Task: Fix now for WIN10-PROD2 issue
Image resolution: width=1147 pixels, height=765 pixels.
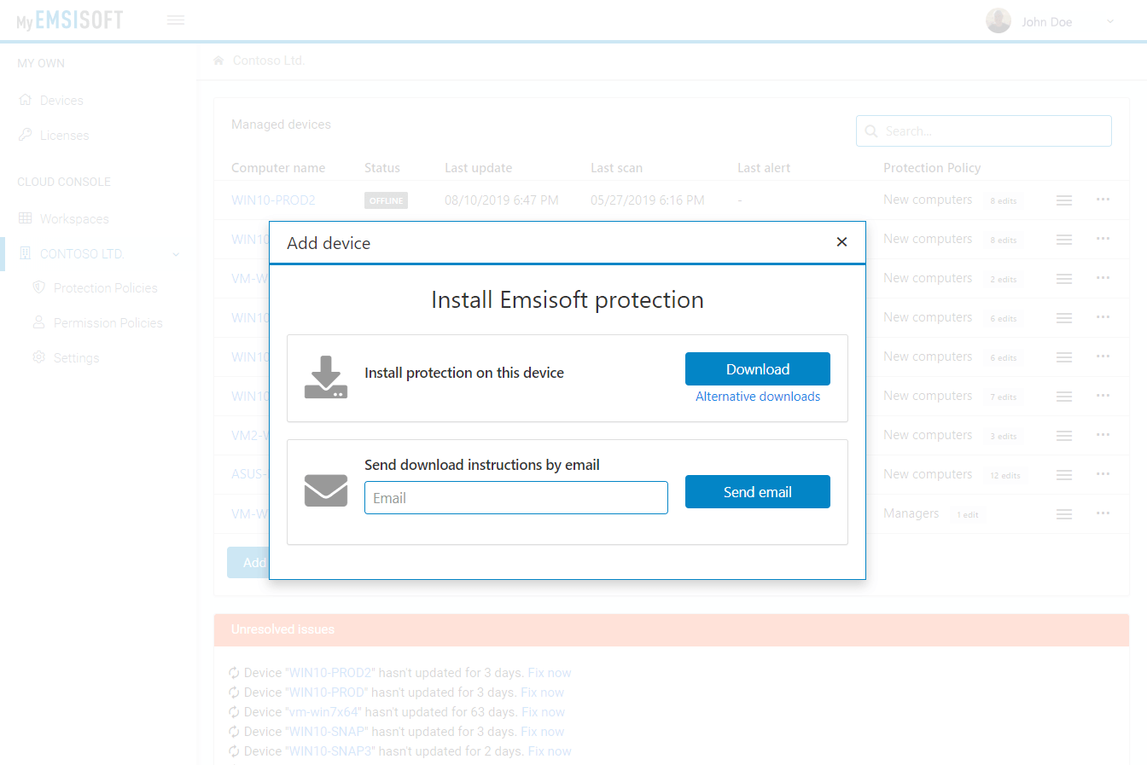Action: click(x=550, y=673)
